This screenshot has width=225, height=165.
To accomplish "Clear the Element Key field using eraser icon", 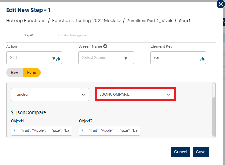I will pyautogui.click(x=202, y=59).
